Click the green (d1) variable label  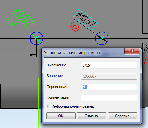[11, 22]
